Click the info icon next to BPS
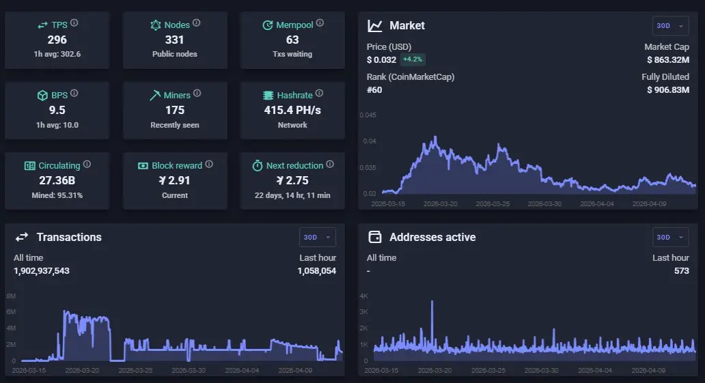705x383 pixels. (74, 93)
